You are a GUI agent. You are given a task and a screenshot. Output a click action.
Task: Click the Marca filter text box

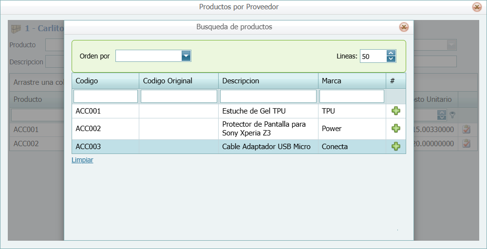[352, 96]
